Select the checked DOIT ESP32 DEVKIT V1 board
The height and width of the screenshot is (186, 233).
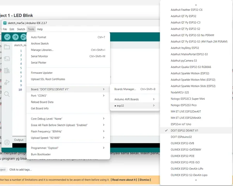click(x=196, y=130)
